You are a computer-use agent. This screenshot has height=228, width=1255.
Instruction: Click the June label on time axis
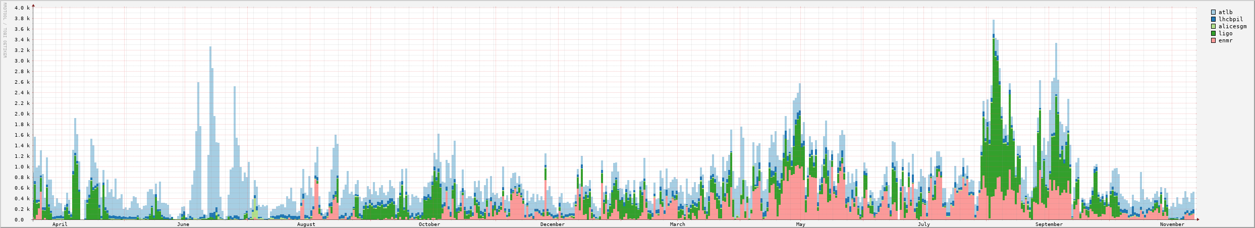[x=183, y=224]
